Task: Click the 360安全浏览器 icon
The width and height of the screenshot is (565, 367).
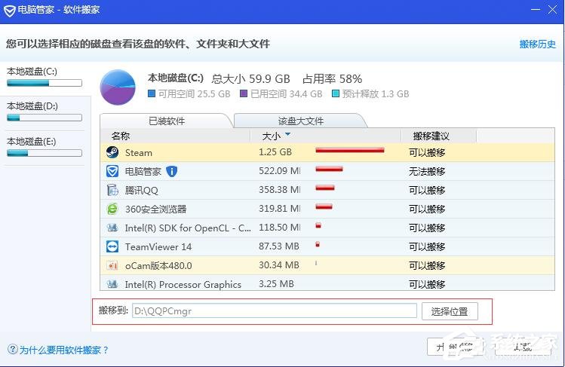Action: click(x=112, y=209)
